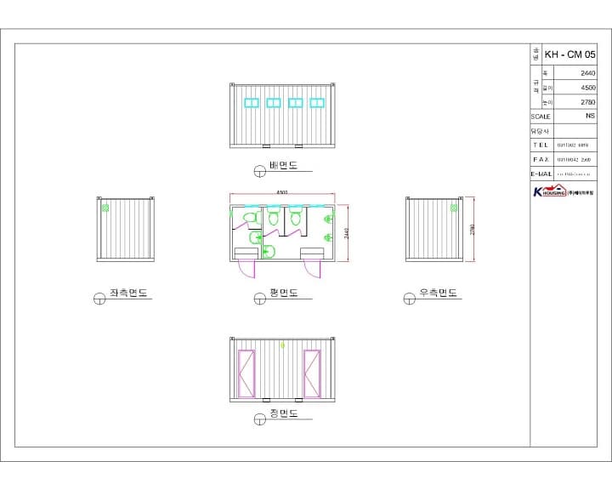Click the NS scale value
This screenshot has width=612, height=490.
point(590,116)
